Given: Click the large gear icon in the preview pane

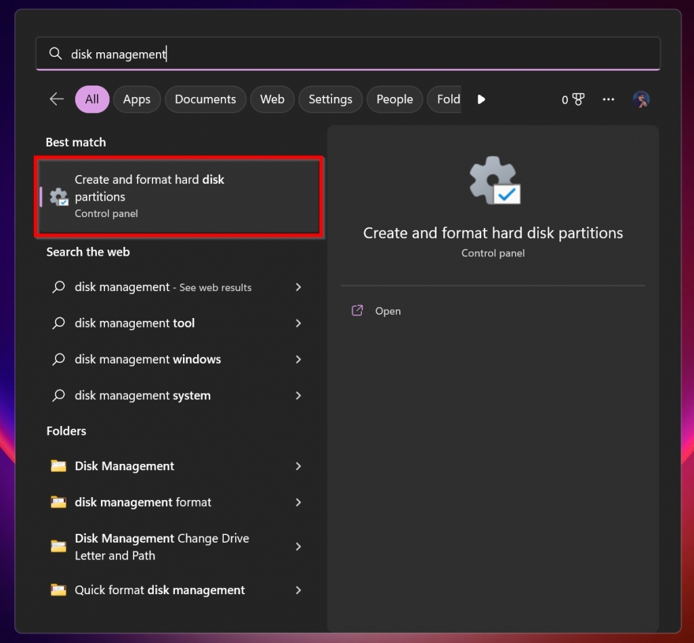Looking at the screenshot, I should [x=493, y=179].
